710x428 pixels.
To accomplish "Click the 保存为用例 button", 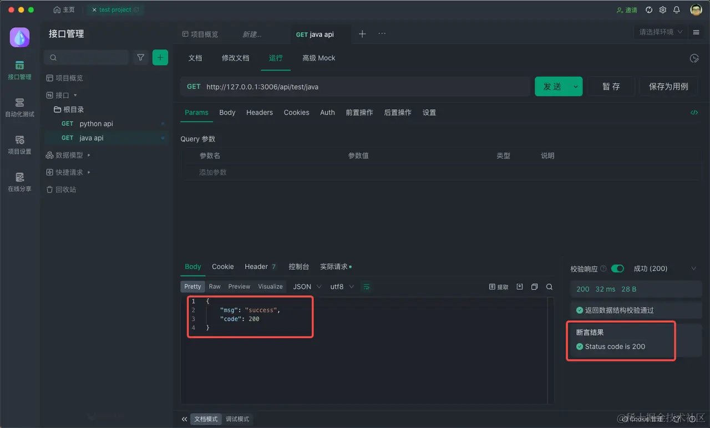I will (668, 86).
